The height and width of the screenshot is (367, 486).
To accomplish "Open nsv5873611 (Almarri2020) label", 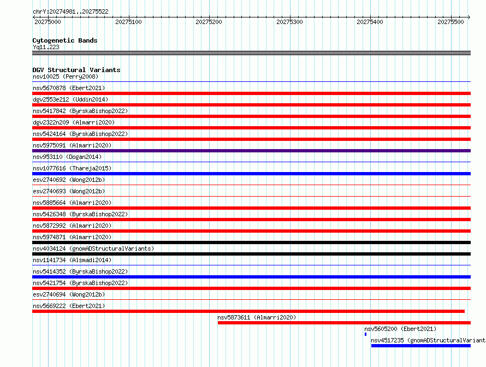I will point(257,317).
